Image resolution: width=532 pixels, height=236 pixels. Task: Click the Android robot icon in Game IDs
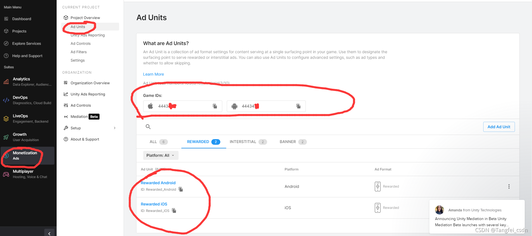pos(234,106)
